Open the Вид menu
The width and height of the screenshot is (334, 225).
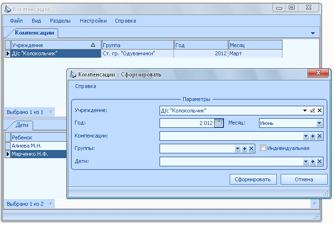36,21
